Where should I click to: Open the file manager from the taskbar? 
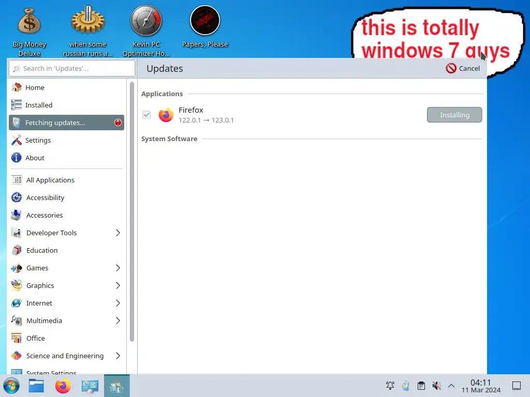[x=36, y=386]
